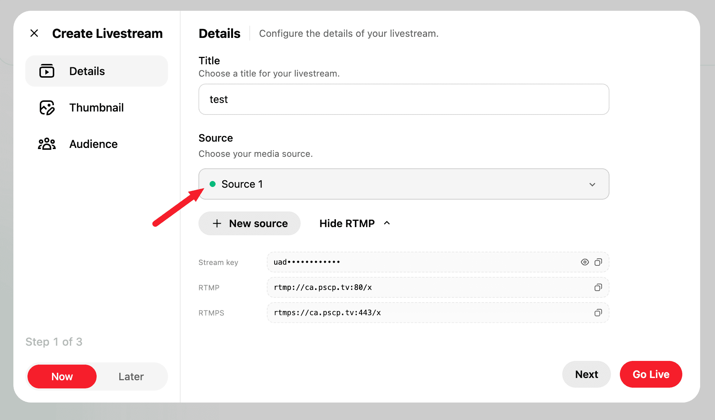Open the Audience step in sidebar
This screenshot has height=420, width=715.
[x=97, y=144]
